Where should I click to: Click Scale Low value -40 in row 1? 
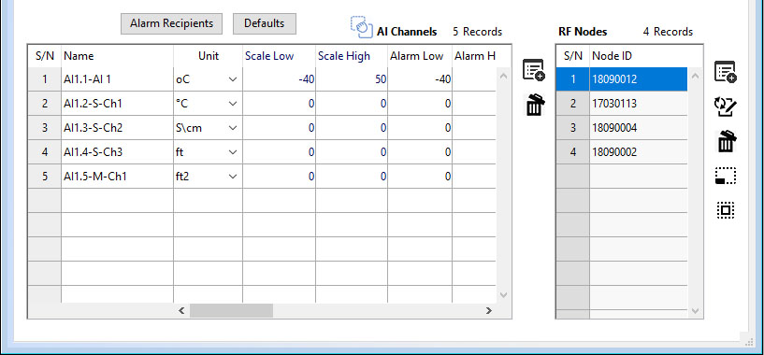click(x=279, y=78)
